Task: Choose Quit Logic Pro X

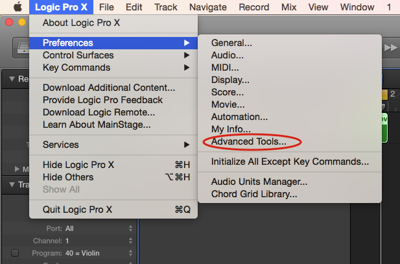Action: click(113, 210)
